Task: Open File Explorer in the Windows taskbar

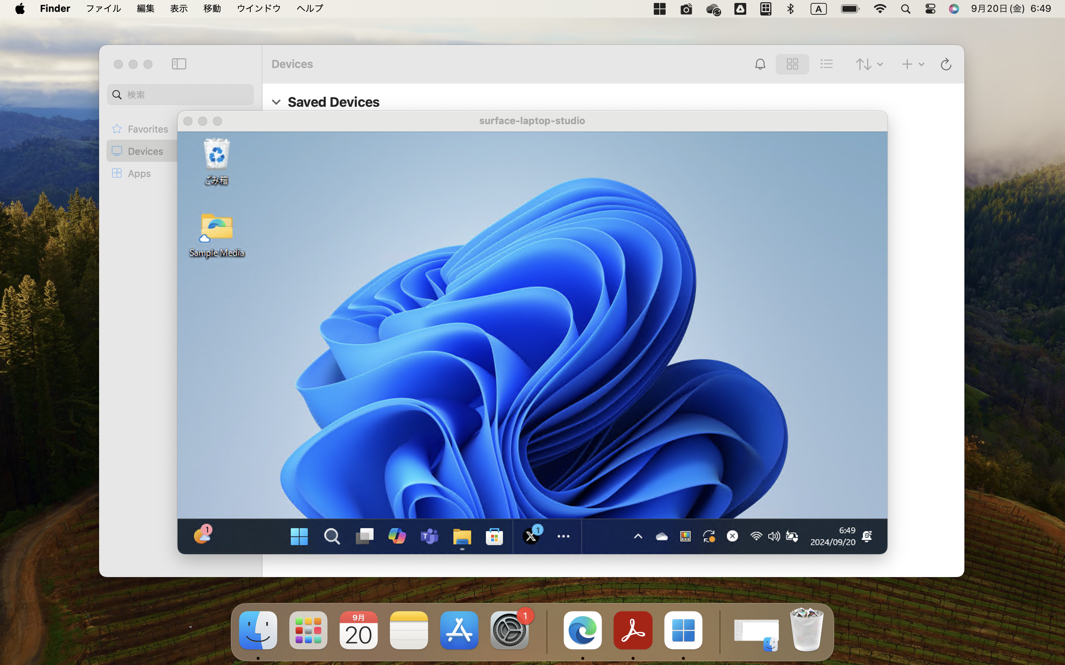Action: (461, 536)
